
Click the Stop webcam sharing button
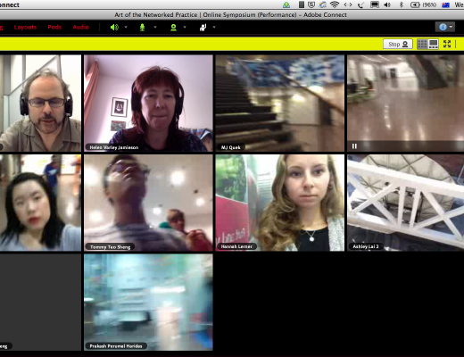coord(398,45)
